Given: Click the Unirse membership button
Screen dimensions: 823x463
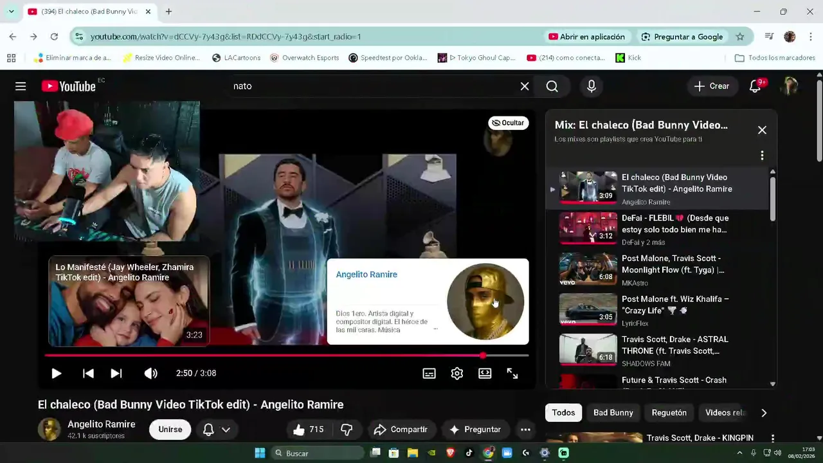Looking at the screenshot, I should click(170, 430).
